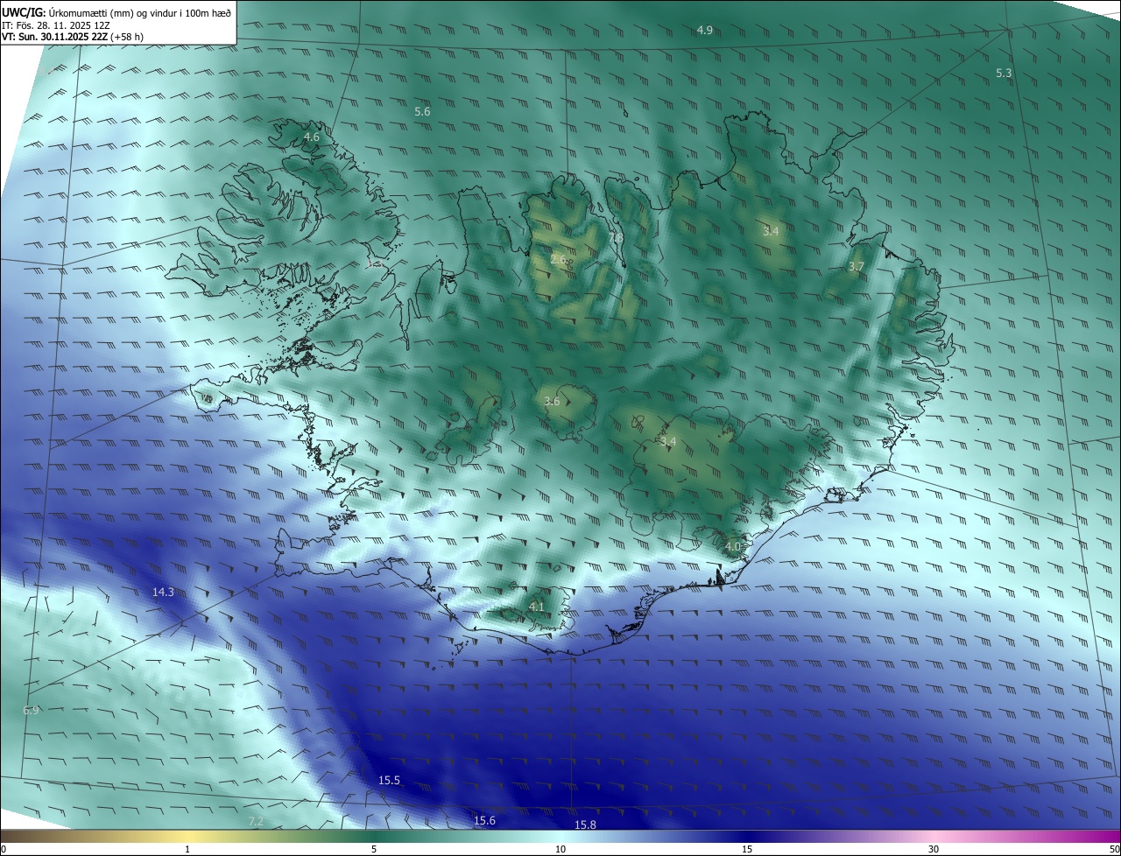Image resolution: width=1121 pixels, height=856 pixels.
Task: Click the 4.1 value on the southern glacier
Action: 537,607
